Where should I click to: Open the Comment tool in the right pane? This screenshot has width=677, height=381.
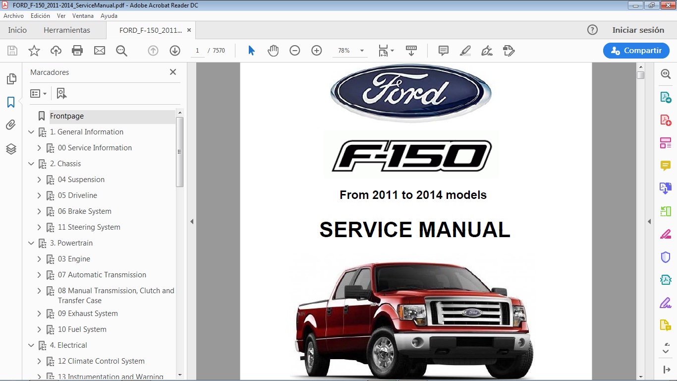[x=666, y=165]
